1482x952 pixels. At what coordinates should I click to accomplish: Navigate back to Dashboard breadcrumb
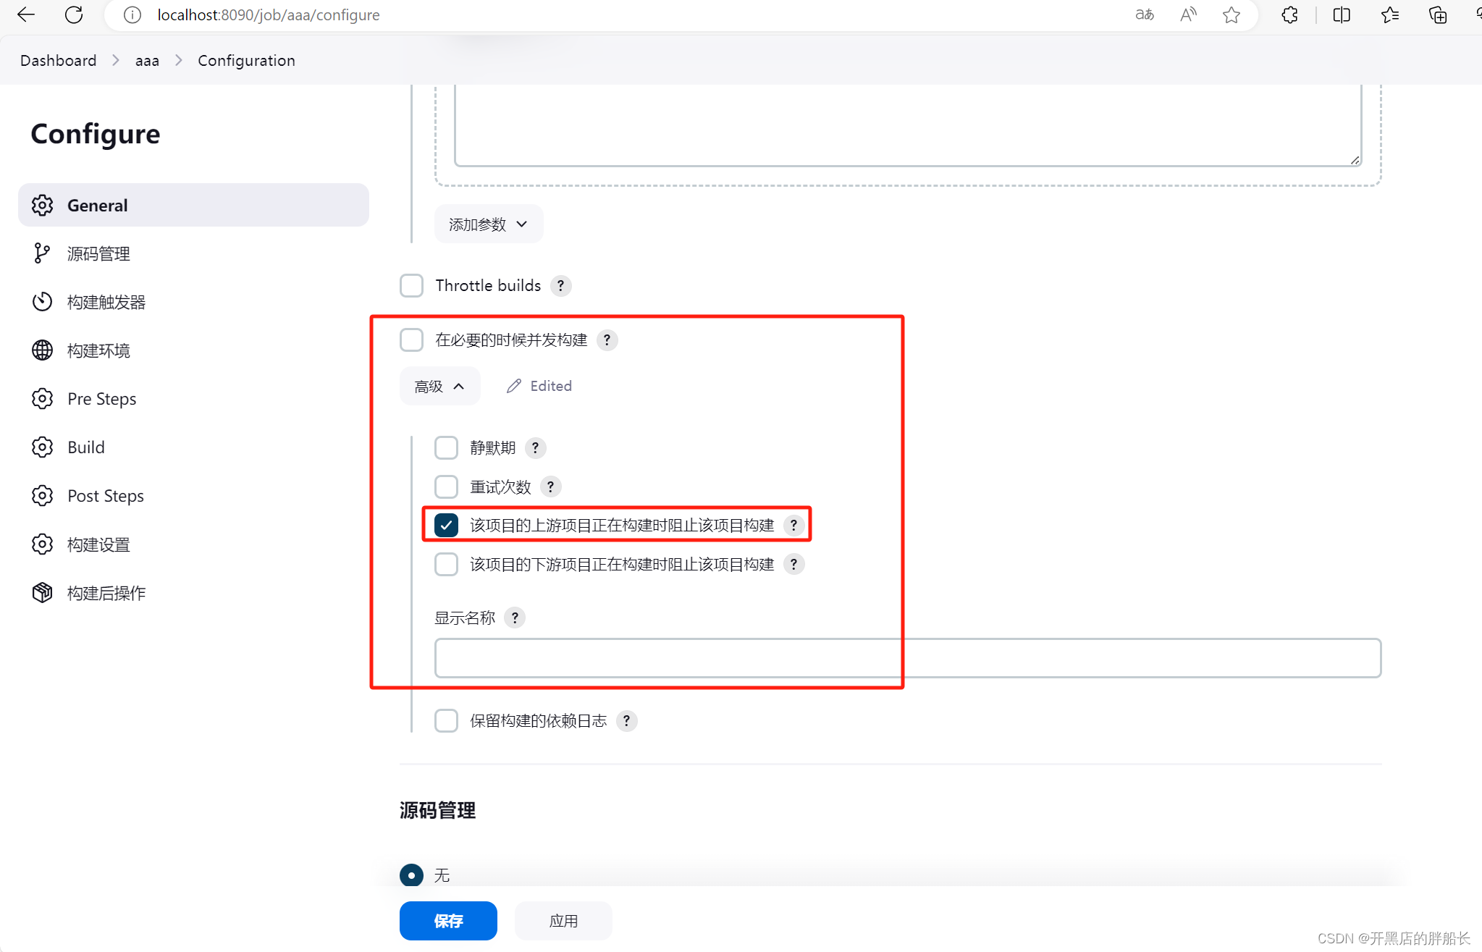57,61
